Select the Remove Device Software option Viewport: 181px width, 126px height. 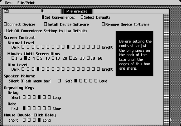tap(103, 24)
